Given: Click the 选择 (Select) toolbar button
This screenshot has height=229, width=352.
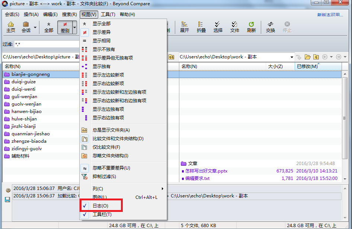Looking at the screenshot, I should pos(218,26).
